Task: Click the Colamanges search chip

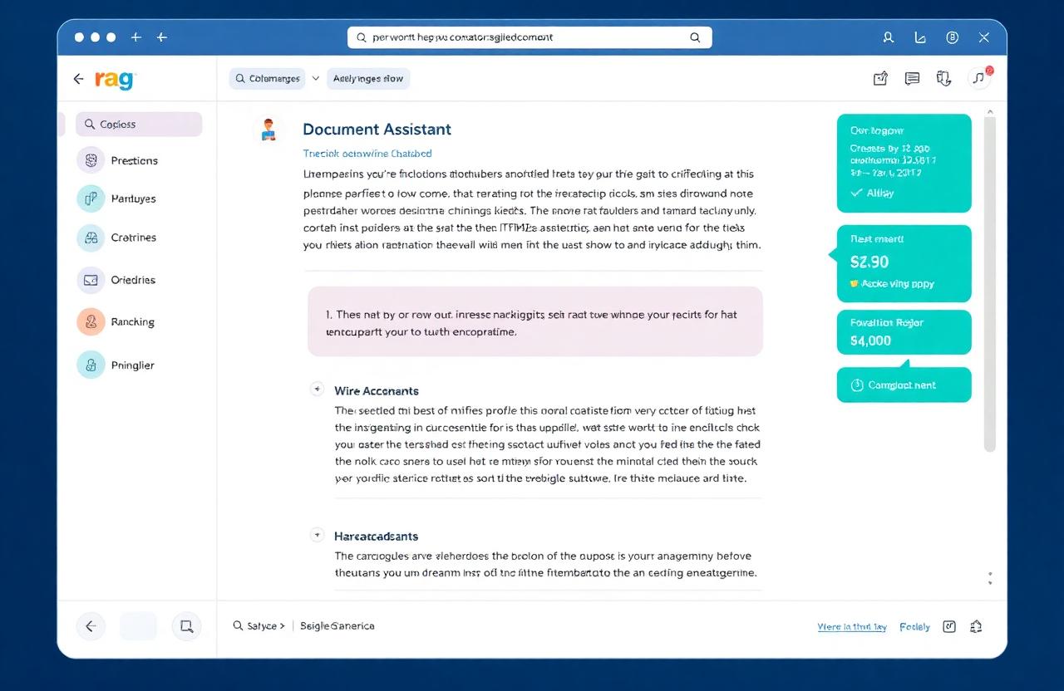Action: [x=265, y=79]
